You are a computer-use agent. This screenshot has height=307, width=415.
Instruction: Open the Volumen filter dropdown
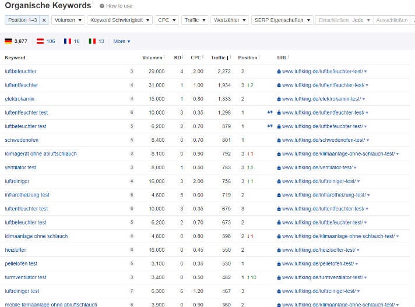tap(68, 20)
